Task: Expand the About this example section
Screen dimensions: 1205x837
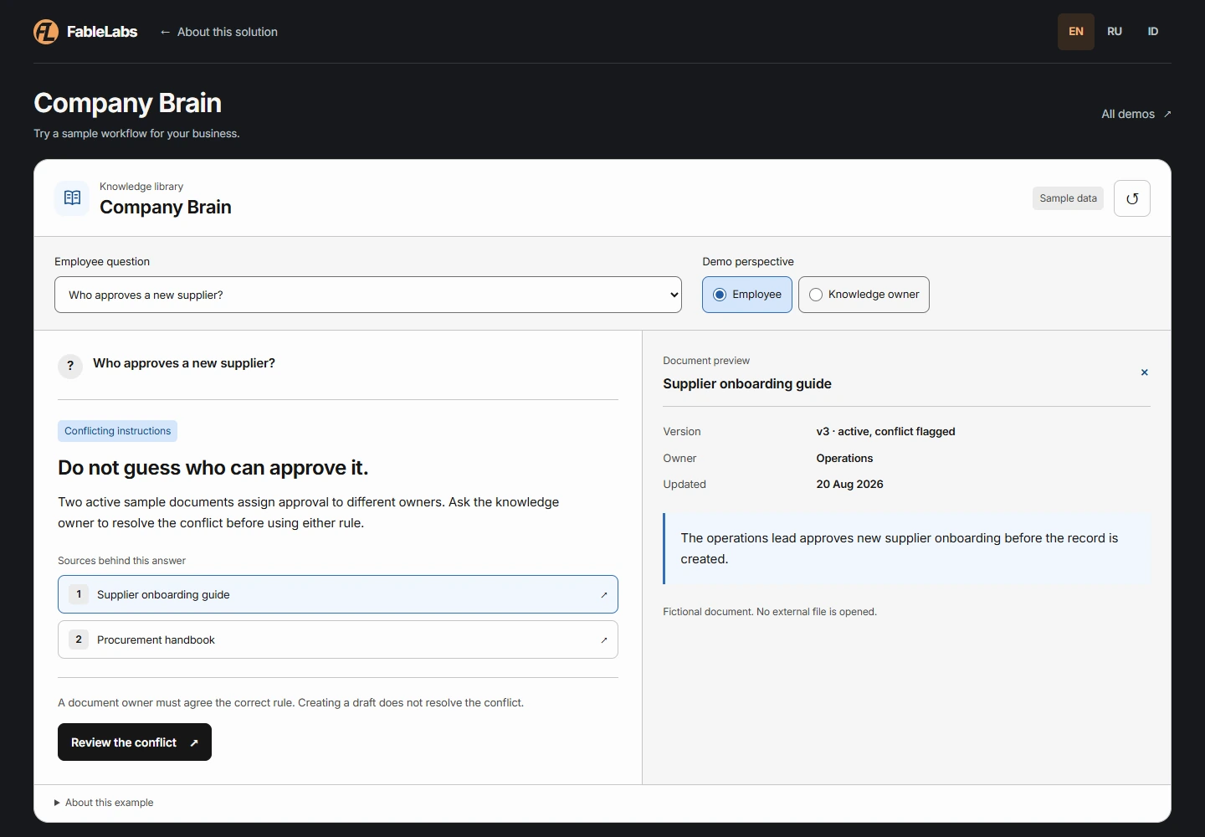Action: tap(104, 803)
